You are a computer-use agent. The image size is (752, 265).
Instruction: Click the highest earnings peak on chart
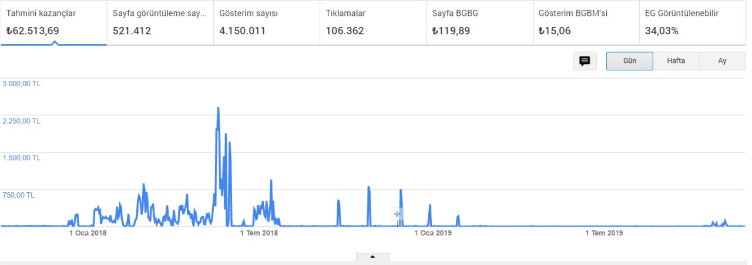pyautogui.click(x=218, y=108)
